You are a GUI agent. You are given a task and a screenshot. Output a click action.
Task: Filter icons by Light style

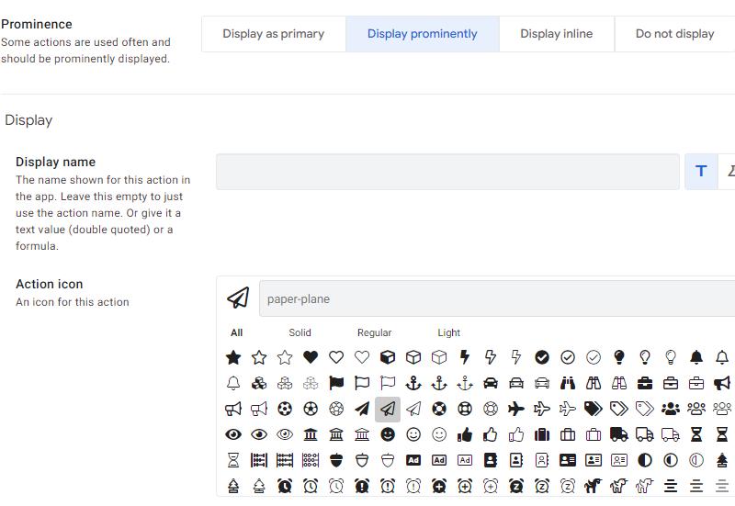[x=449, y=332]
